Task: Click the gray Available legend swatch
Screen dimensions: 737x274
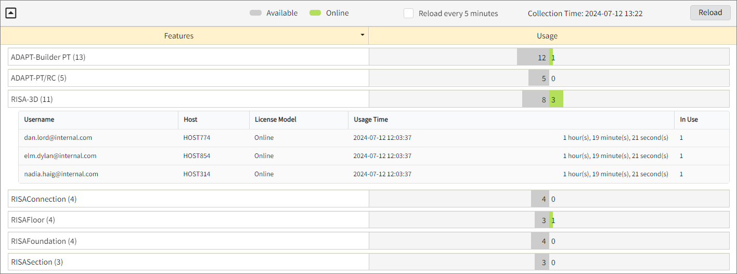Action: 255,13
